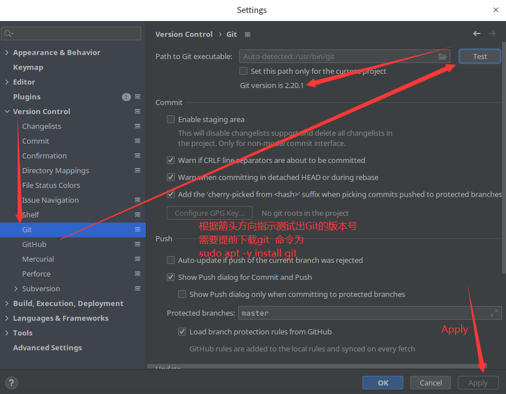Click project-level icon on Confirmation row

137,156
